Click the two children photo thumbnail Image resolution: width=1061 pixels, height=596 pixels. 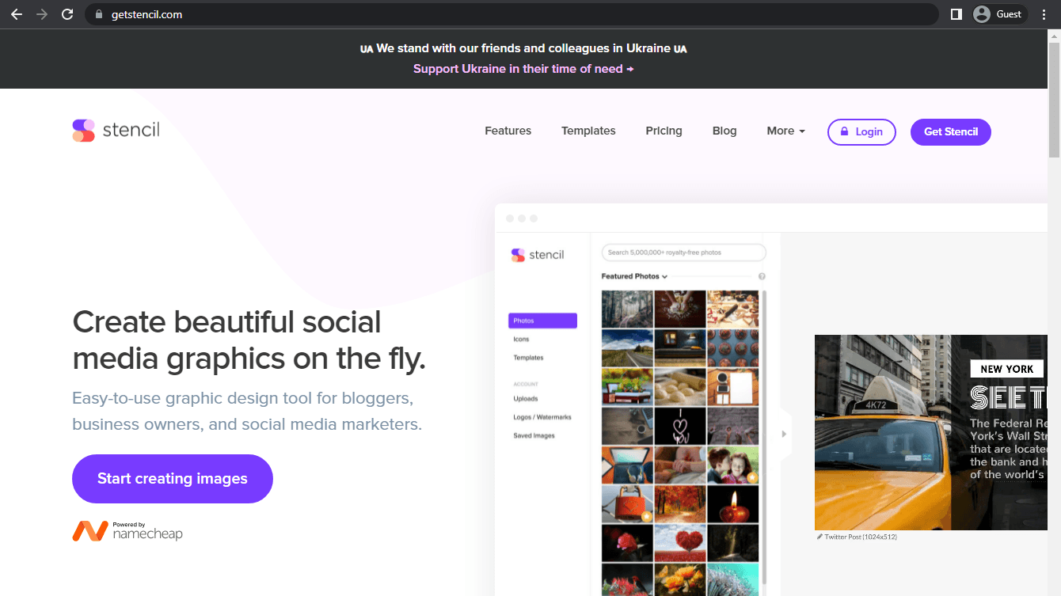pyautogui.click(x=732, y=465)
